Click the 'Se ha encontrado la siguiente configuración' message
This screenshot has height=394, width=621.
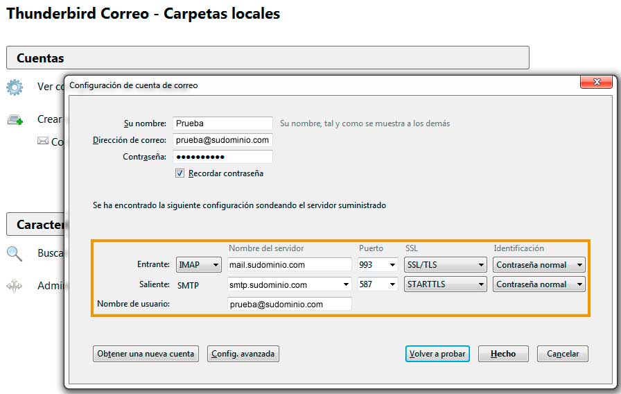(239, 205)
